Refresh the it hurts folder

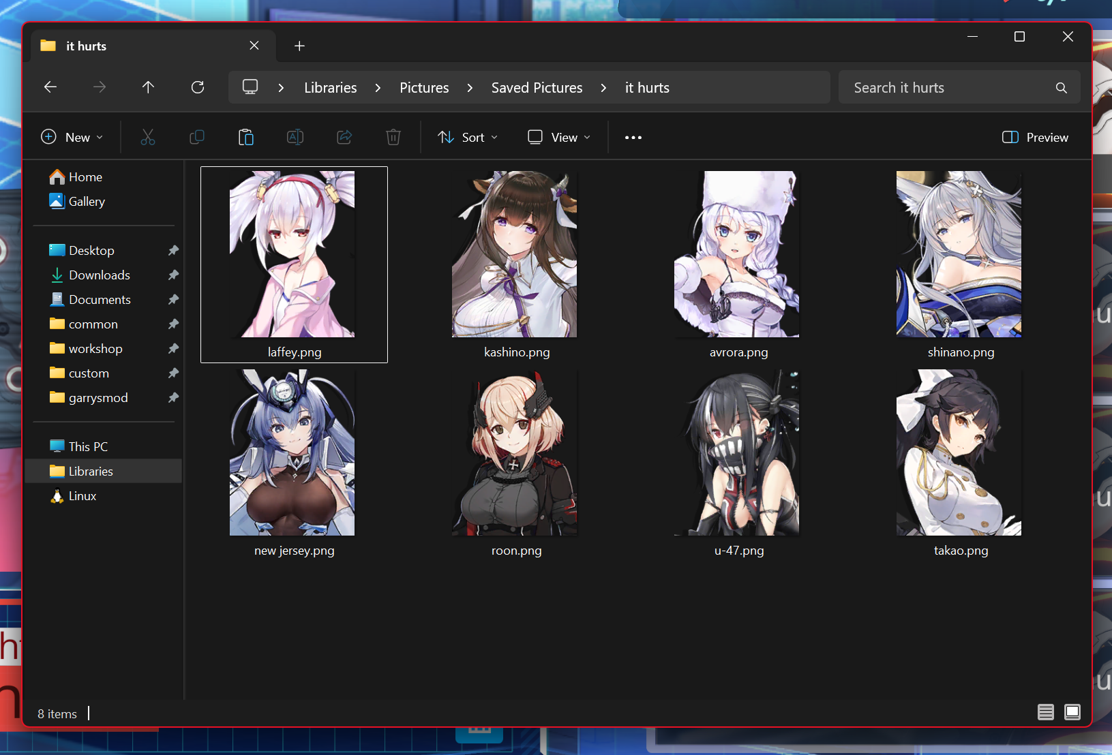(x=198, y=87)
